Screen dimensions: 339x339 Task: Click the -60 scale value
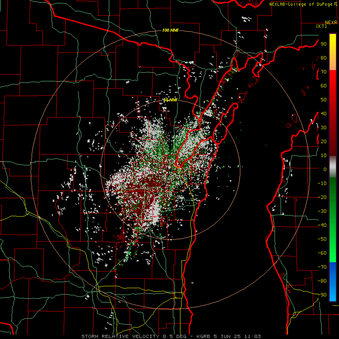[x=322, y=253]
